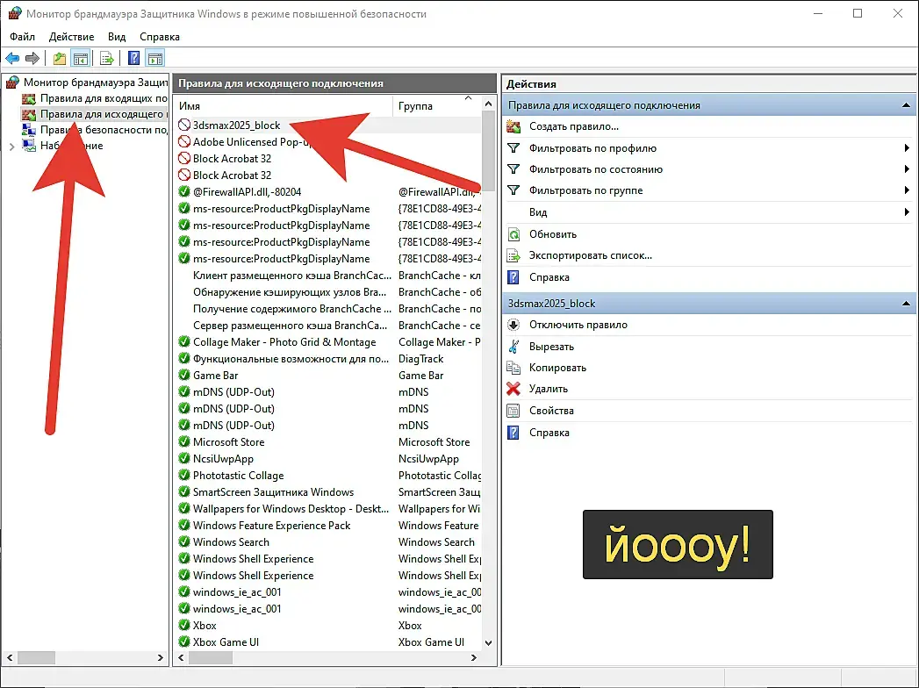Image resolution: width=919 pixels, height=688 pixels.
Task: Select the Collage Maker - Photo Grid & Montage rule
Action: [x=284, y=342]
